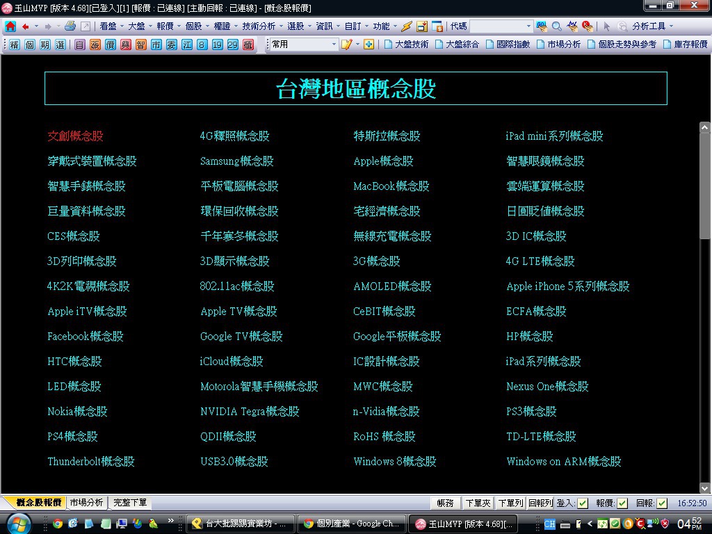
Task: Click the 回報列 button
Action: click(x=540, y=503)
